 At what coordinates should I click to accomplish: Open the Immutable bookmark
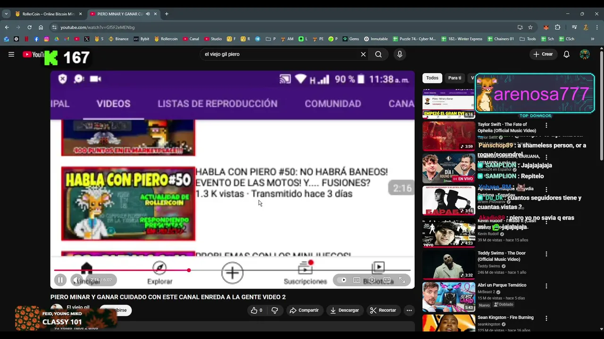point(376,39)
